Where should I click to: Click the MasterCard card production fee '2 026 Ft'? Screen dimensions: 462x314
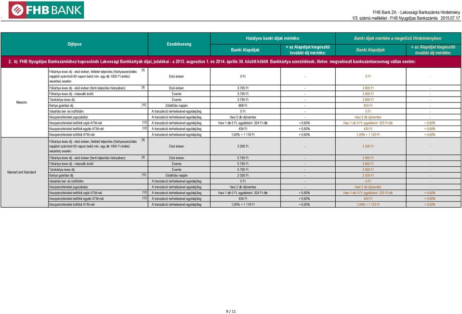(x=243, y=176)
